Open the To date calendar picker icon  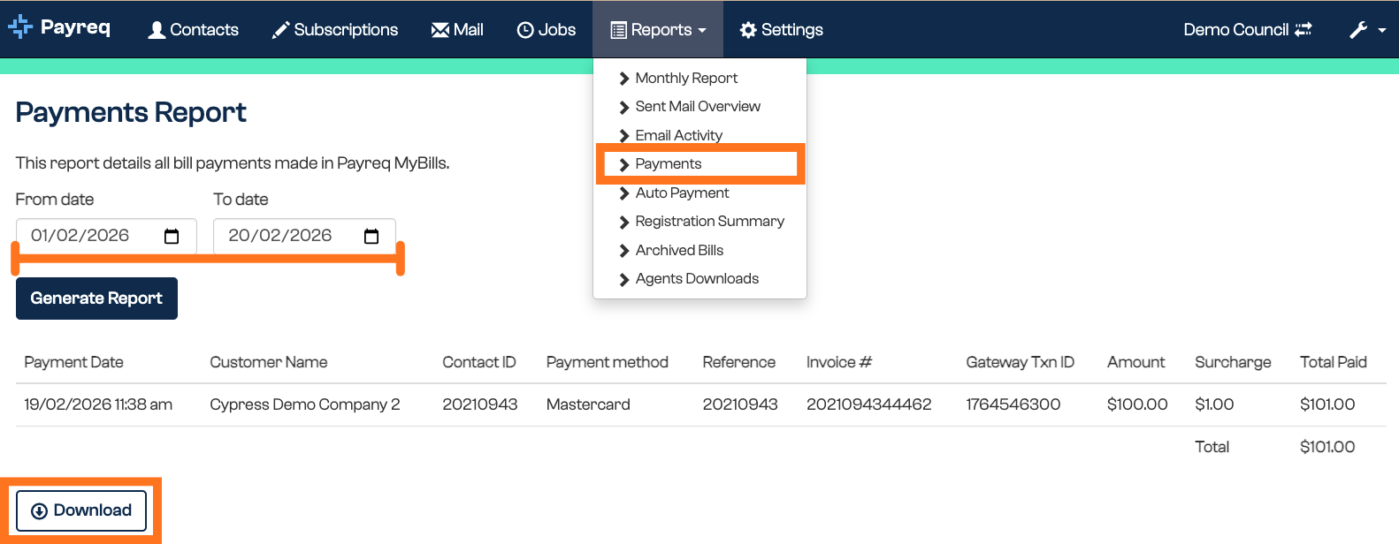(x=371, y=236)
